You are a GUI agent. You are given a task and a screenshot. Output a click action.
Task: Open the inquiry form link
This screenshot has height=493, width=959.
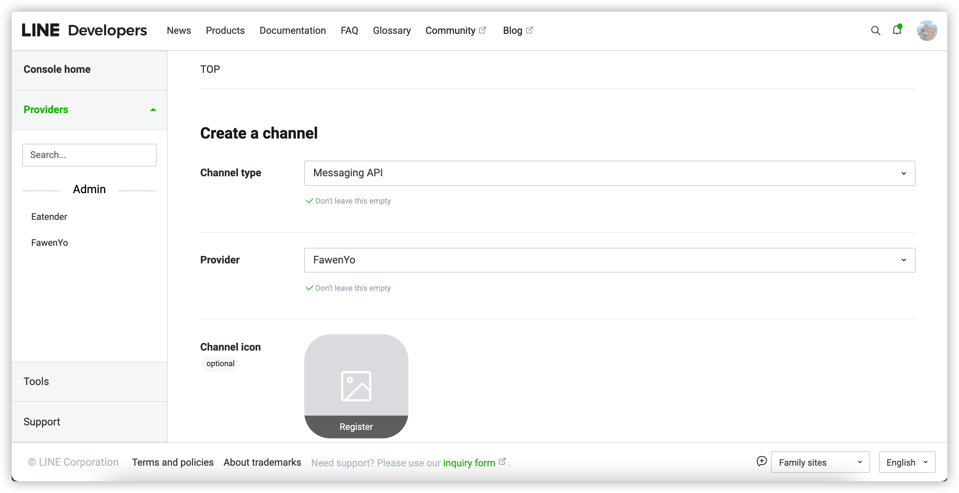coord(469,463)
